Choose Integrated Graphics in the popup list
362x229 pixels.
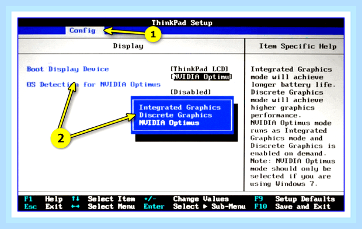180,107
